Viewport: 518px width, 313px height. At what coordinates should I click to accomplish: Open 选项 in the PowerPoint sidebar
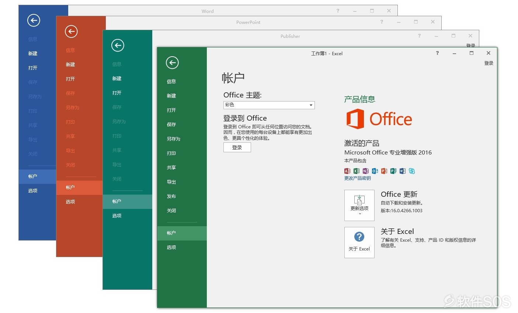click(x=70, y=202)
